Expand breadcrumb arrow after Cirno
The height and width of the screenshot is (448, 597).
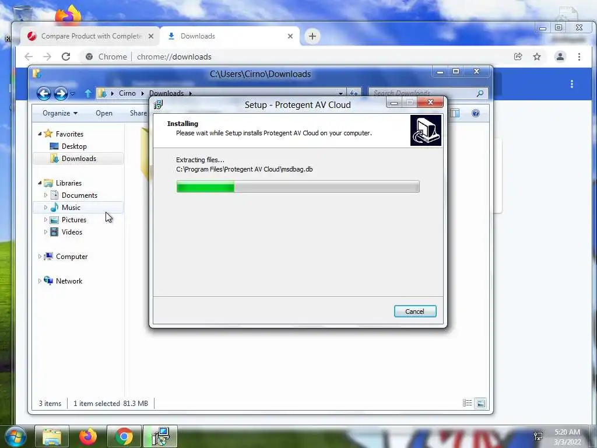click(142, 93)
